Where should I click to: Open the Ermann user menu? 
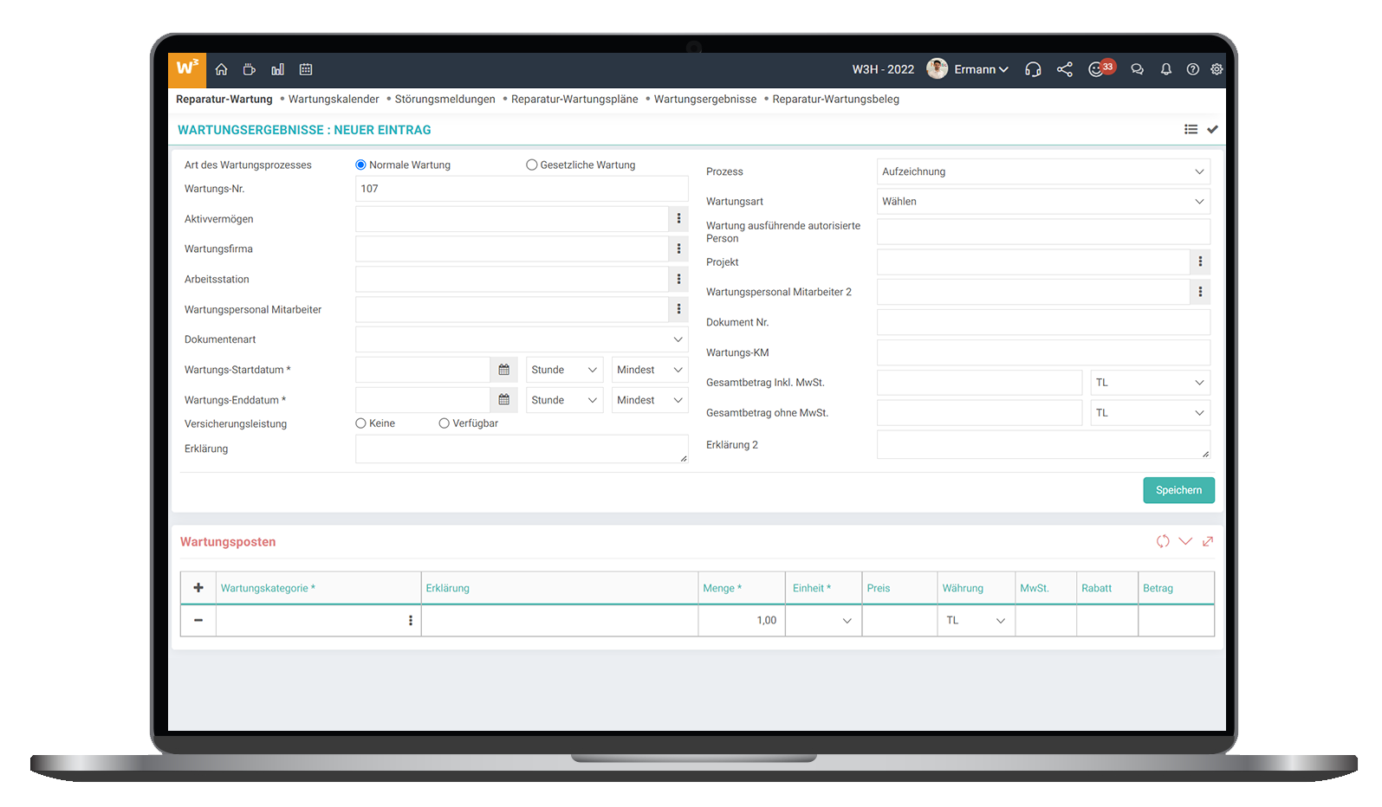click(968, 69)
